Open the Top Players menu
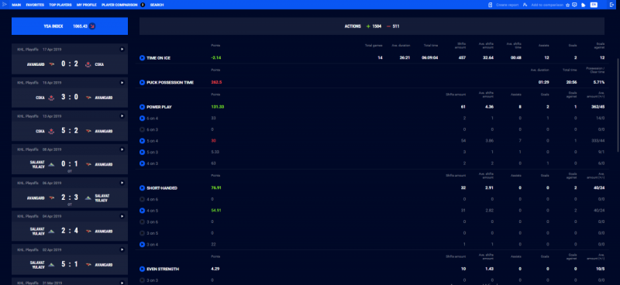The width and height of the screenshot is (620, 285). pos(60,5)
